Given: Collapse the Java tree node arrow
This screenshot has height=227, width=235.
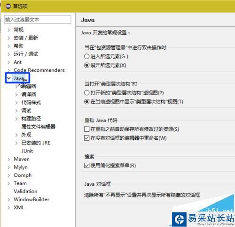Looking at the screenshot, I should pyautogui.click(x=9, y=78).
